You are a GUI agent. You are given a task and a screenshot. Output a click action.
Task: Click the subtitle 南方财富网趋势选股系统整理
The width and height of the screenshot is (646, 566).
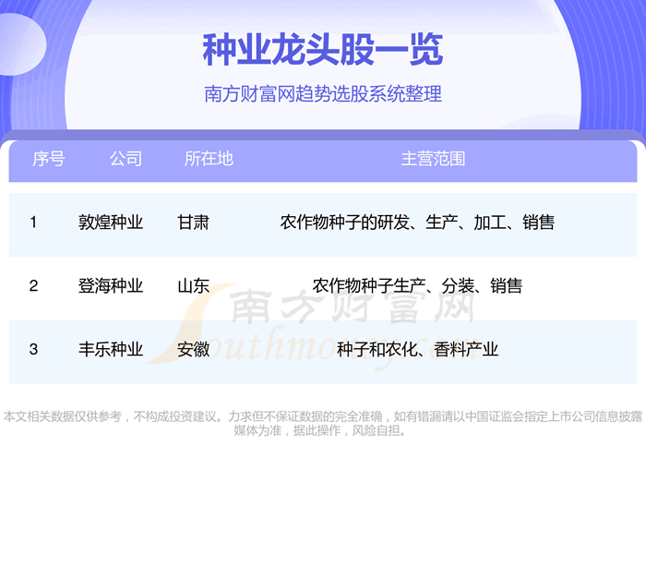(323, 93)
